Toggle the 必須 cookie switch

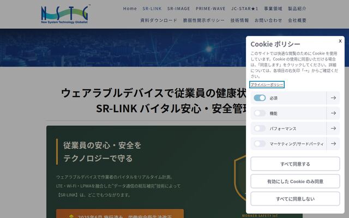click(x=260, y=98)
